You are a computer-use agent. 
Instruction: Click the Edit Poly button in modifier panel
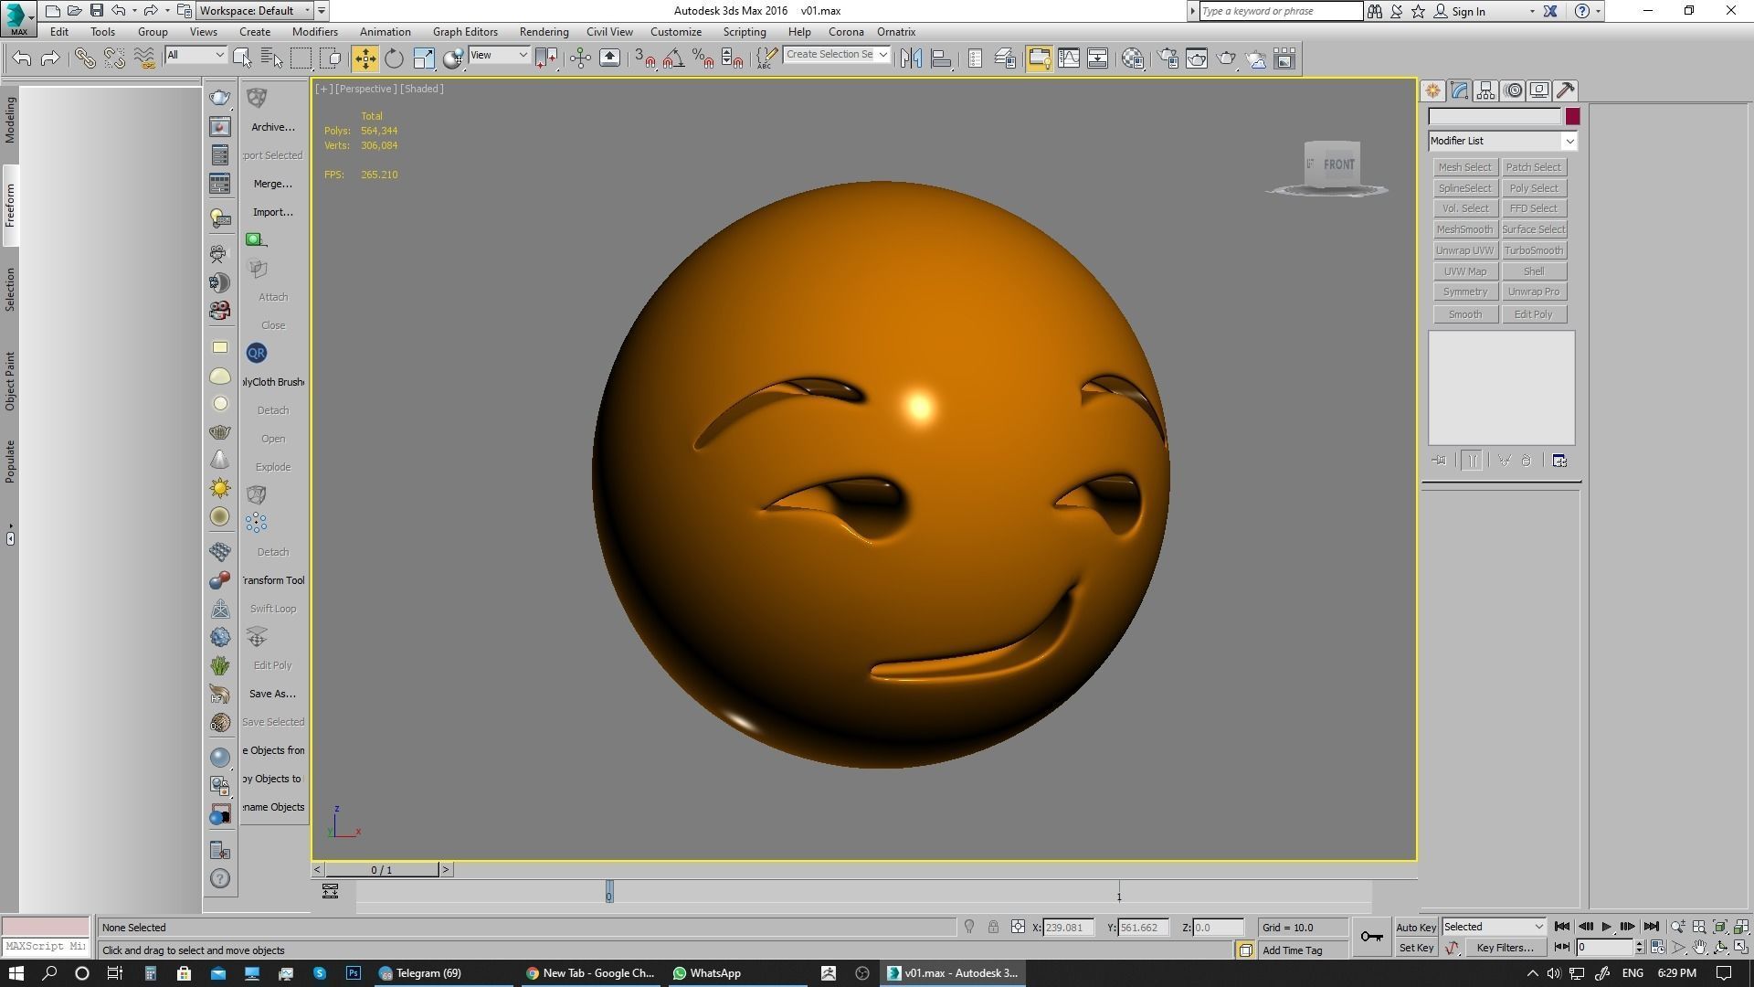point(1533,314)
